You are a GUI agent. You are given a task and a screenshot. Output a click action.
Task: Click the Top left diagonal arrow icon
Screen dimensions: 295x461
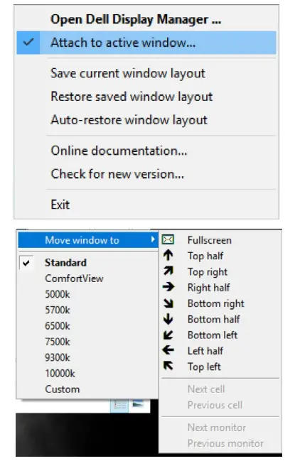coord(168,366)
